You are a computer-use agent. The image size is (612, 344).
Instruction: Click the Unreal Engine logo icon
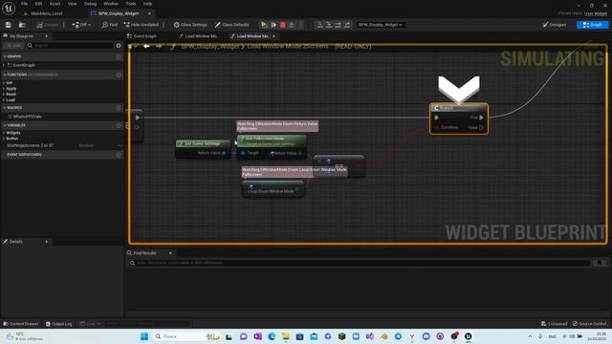9,9
